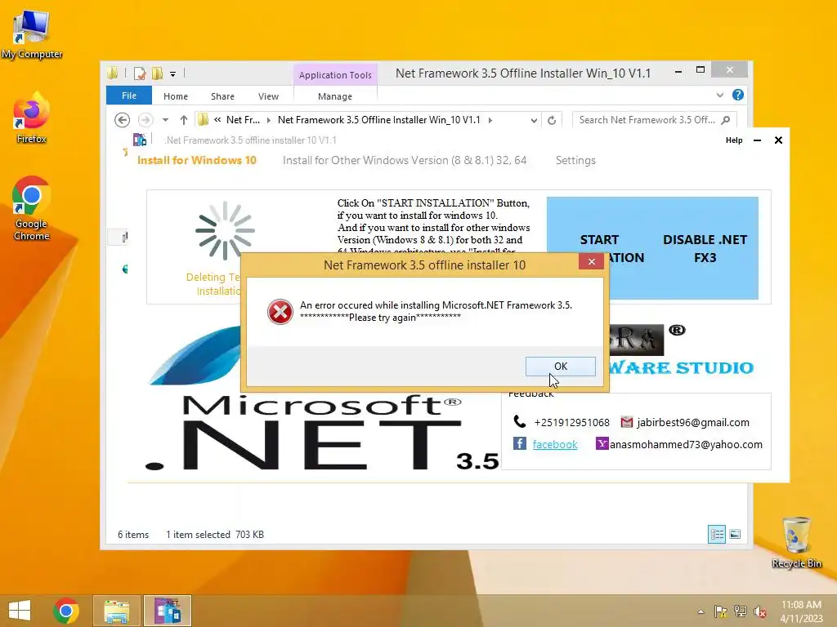Click the Explorer forward arrow button

[145, 120]
